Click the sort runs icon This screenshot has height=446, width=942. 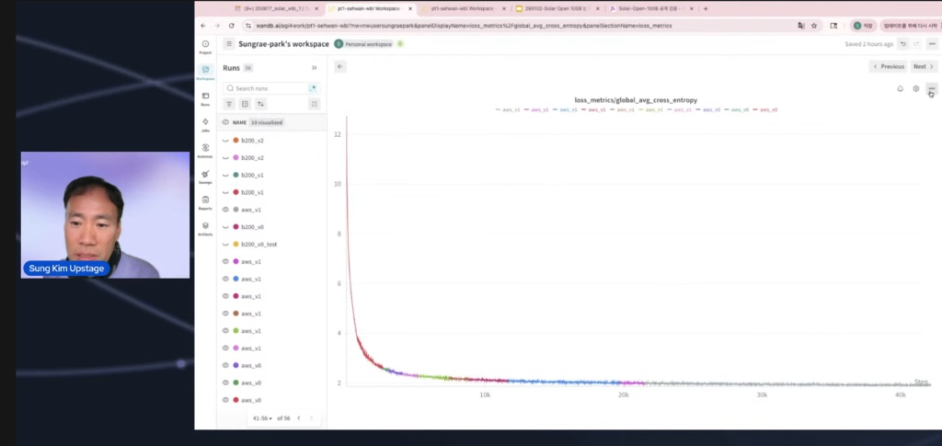(260, 104)
